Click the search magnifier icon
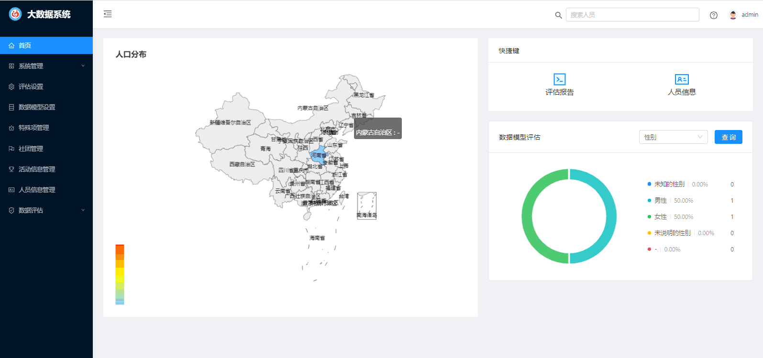 pyautogui.click(x=558, y=15)
